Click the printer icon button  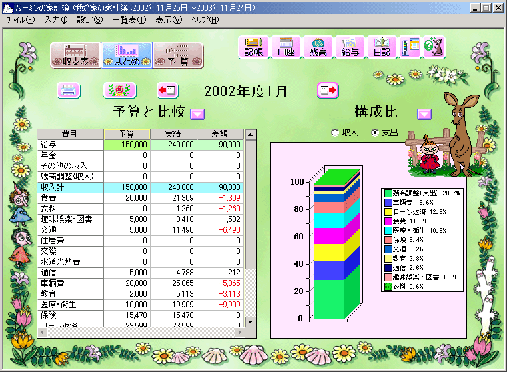click(x=69, y=90)
